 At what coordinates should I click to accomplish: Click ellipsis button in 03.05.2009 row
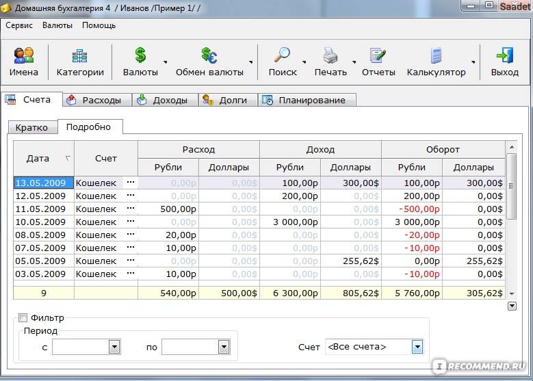tap(131, 274)
